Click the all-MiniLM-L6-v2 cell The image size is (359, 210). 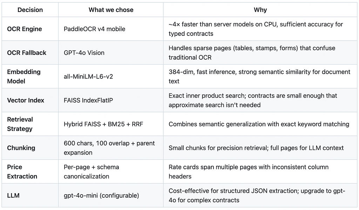[x=88, y=76]
